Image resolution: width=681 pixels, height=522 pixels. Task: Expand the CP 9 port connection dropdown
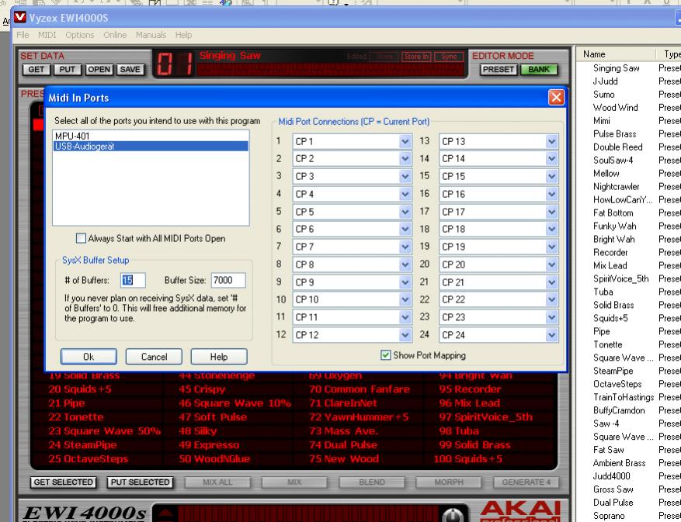point(405,282)
